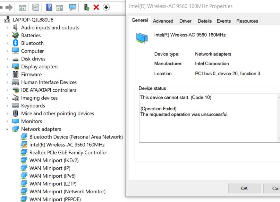Open the Driver tab

click(185, 21)
